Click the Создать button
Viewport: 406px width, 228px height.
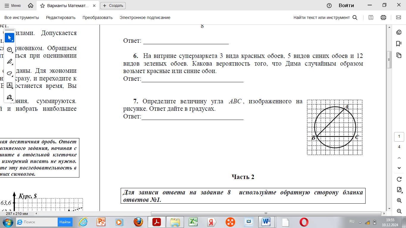pos(113,5)
